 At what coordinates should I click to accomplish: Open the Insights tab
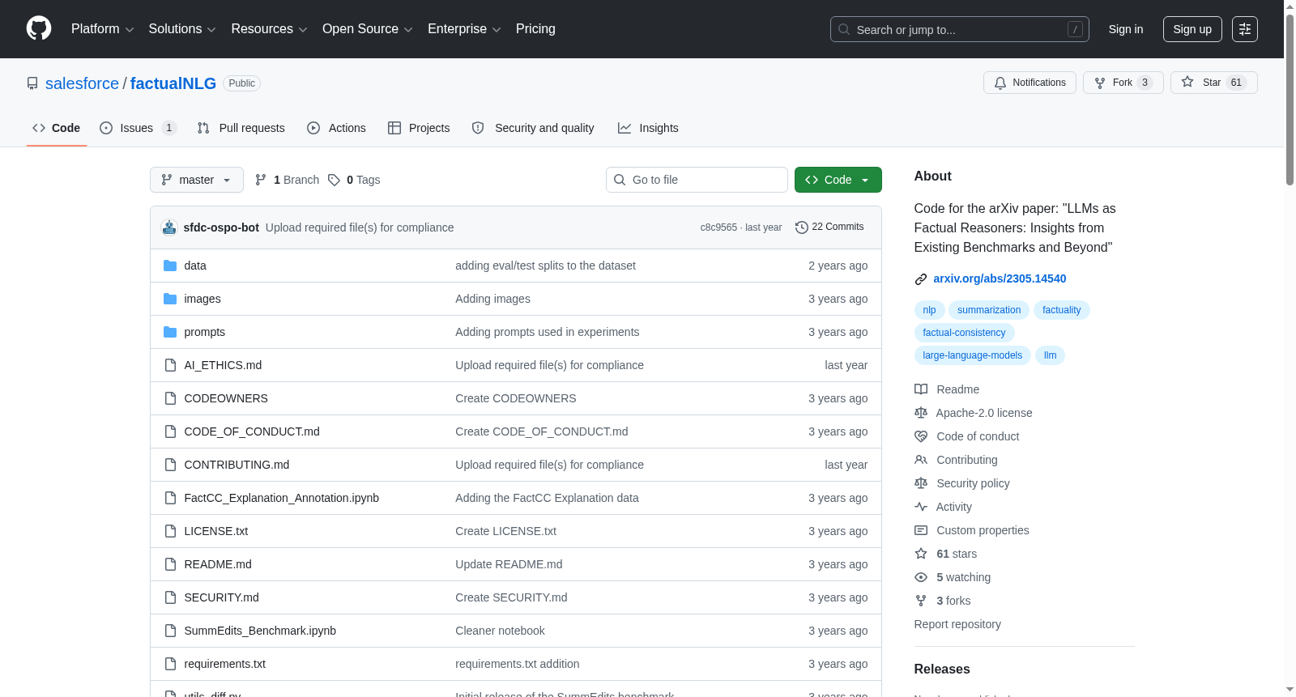click(x=648, y=128)
